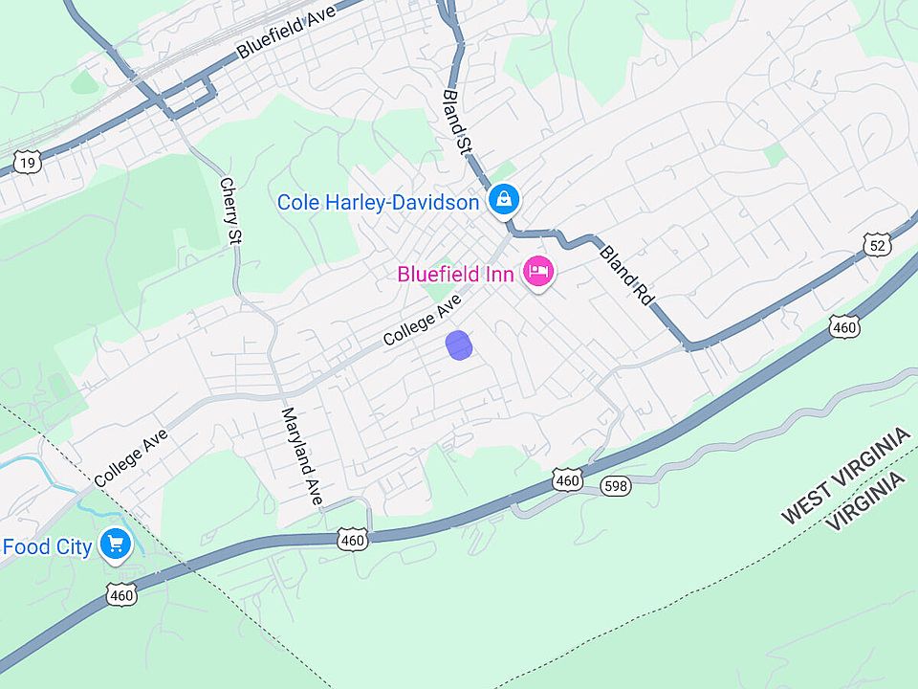Viewport: 918px width, 689px height.
Task: Click the Route 460 shield near Route 52
Action: (843, 327)
